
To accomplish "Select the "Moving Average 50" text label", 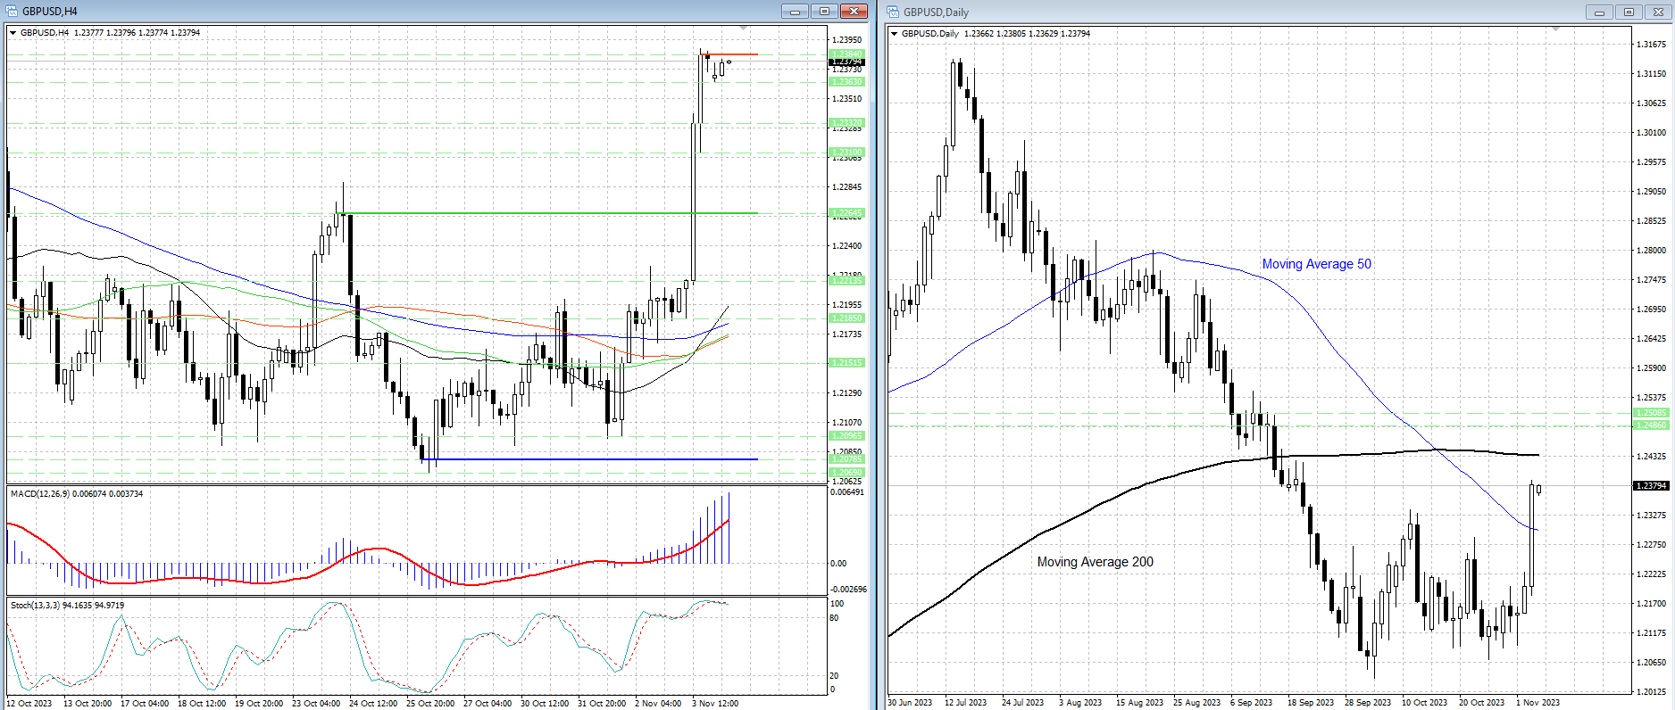I will click(x=1316, y=264).
